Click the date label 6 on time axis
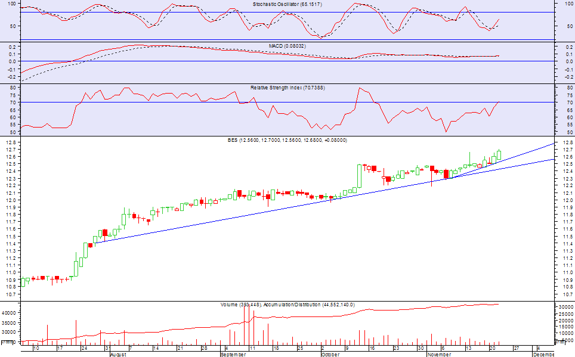 click(x=443, y=348)
